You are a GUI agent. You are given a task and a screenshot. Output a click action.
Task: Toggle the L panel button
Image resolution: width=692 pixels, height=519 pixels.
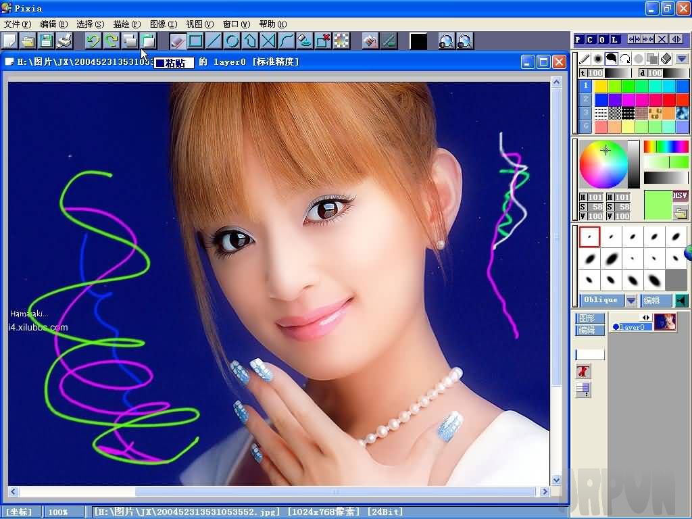612,39
